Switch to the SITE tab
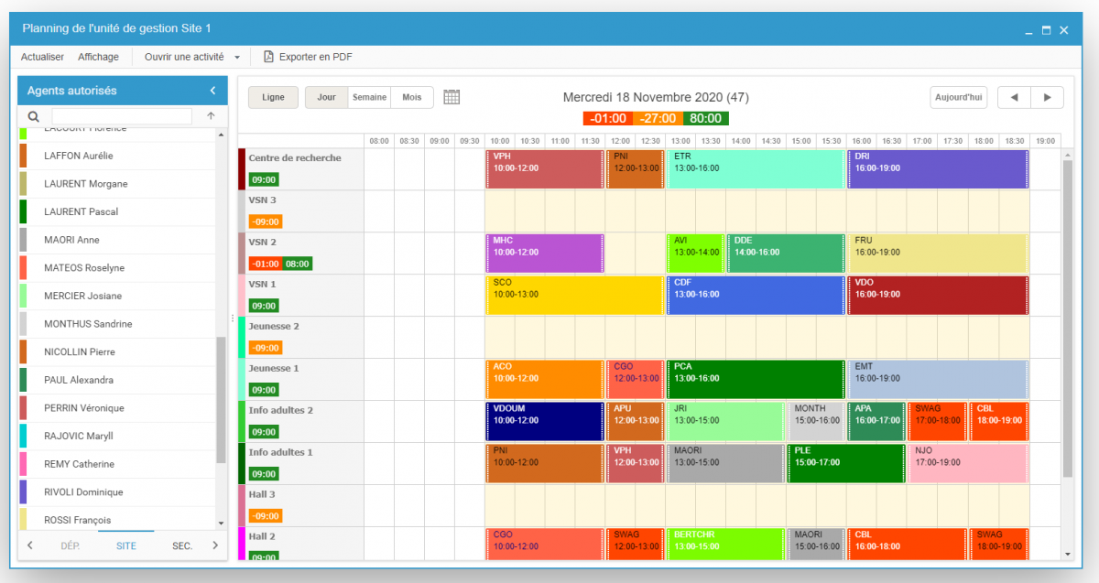The width and height of the screenshot is (1099, 583). 126,545
